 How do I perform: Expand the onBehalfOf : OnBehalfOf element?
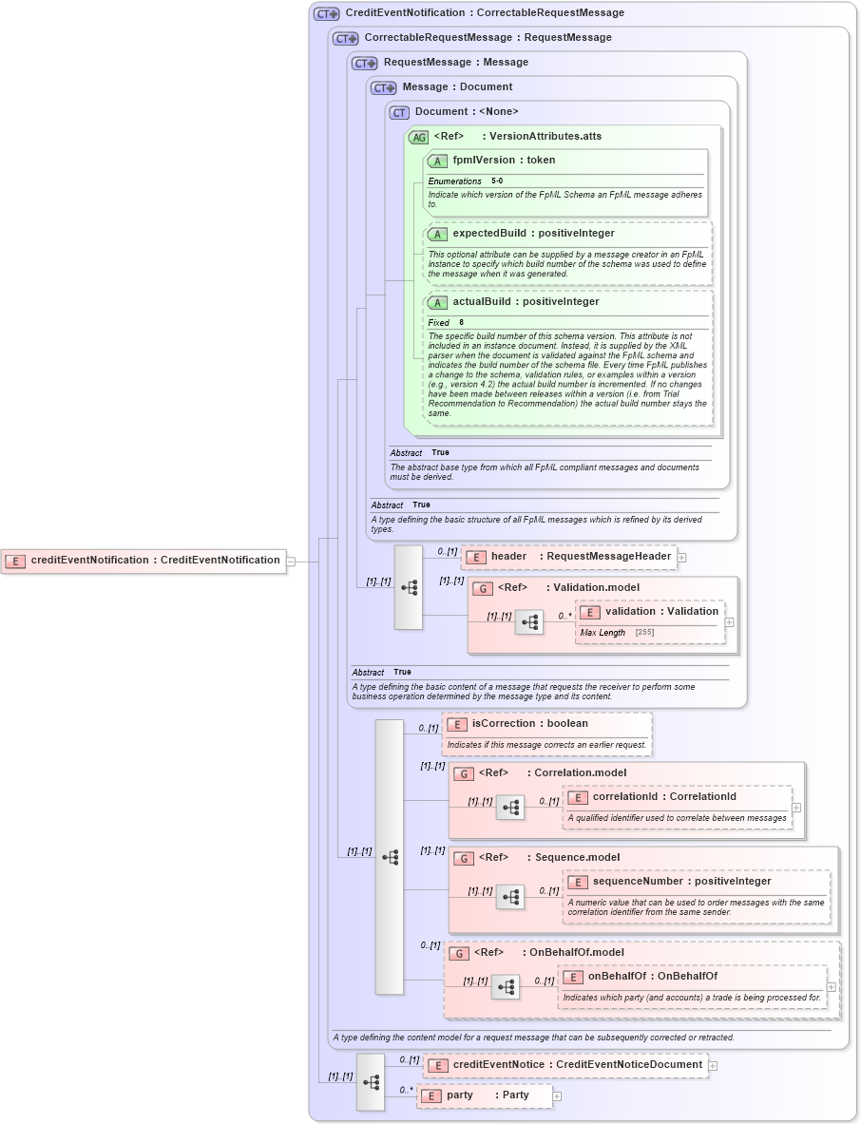coord(831,987)
